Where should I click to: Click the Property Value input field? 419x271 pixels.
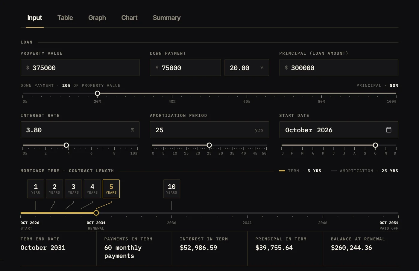[x=80, y=68]
